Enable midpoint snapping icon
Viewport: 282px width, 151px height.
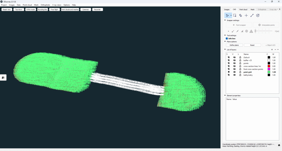(237, 31)
